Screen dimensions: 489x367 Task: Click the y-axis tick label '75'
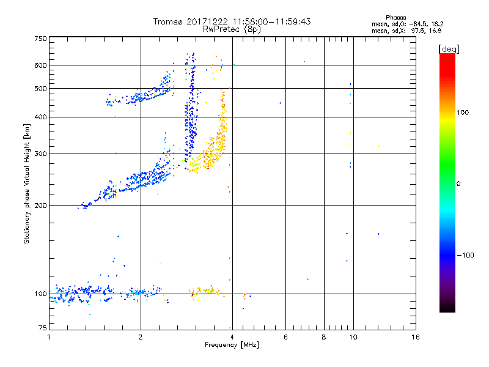(x=43, y=328)
